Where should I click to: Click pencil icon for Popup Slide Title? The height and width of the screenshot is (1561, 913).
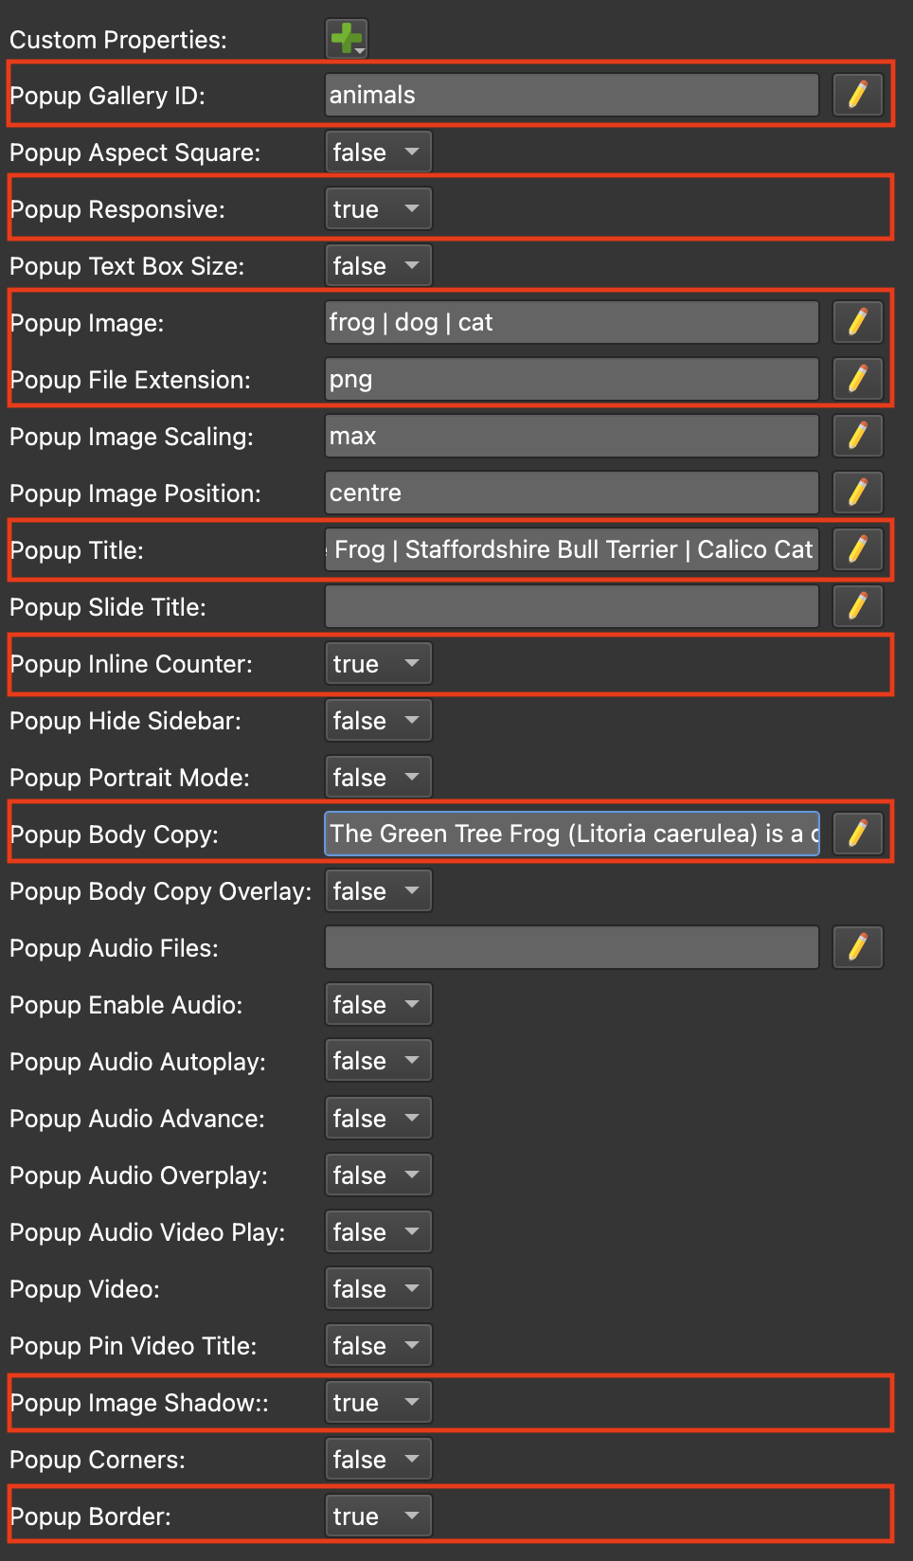(858, 606)
